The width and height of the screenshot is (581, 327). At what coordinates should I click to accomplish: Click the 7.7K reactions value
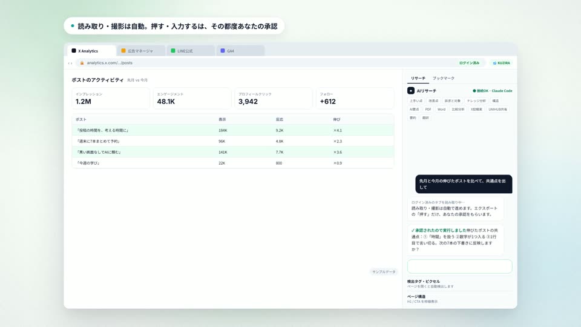pos(280,152)
